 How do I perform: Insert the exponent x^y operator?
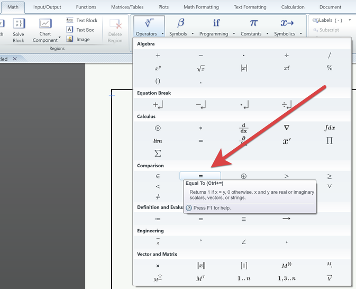click(158, 68)
